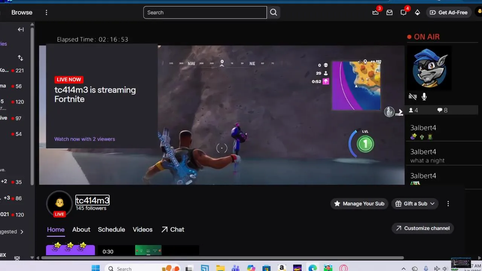Switch to Microsoft Edge in taskbar
This screenshot has height=271, width=482.
[313, 268]
